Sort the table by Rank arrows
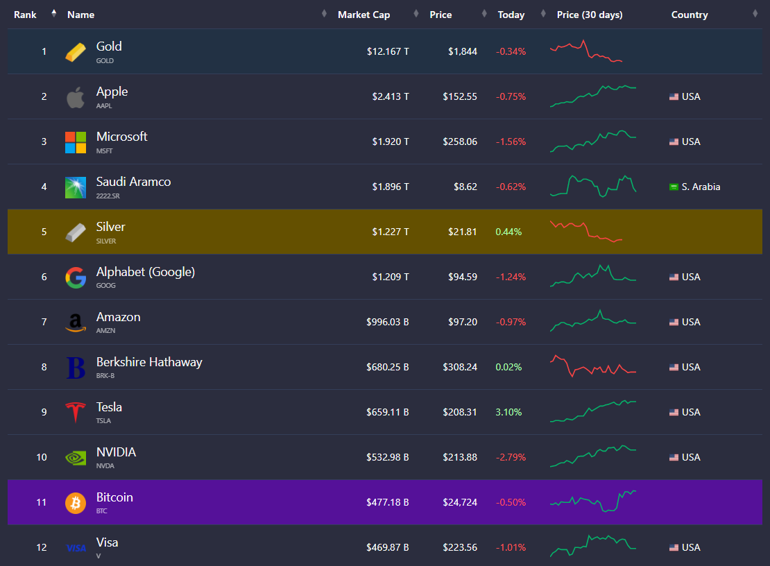Viewport: 770px width, 566px height. 54,14
